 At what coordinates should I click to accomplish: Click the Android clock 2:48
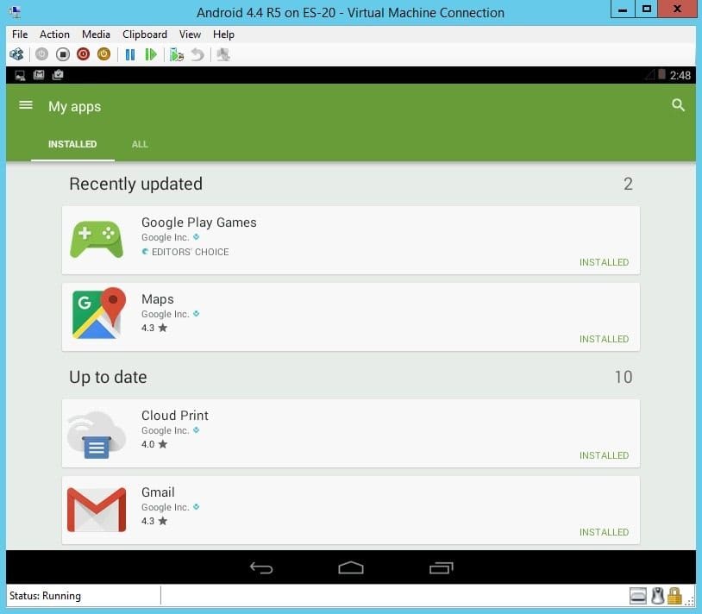680,75
